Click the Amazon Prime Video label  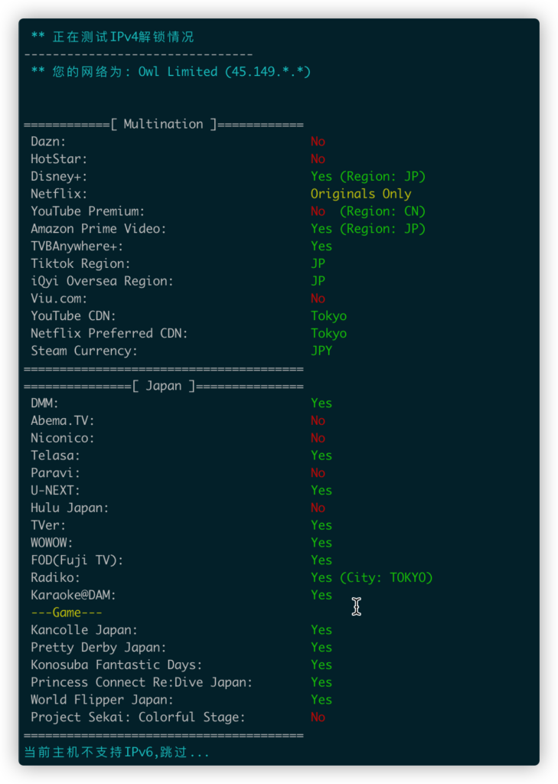point(99,229)
